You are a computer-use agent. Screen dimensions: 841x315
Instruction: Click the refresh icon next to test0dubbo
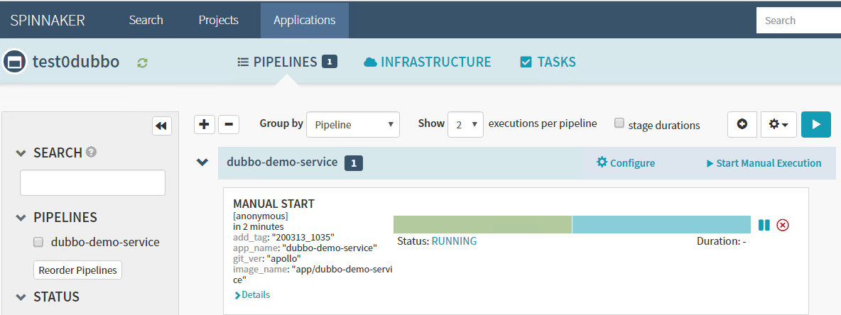143,62
